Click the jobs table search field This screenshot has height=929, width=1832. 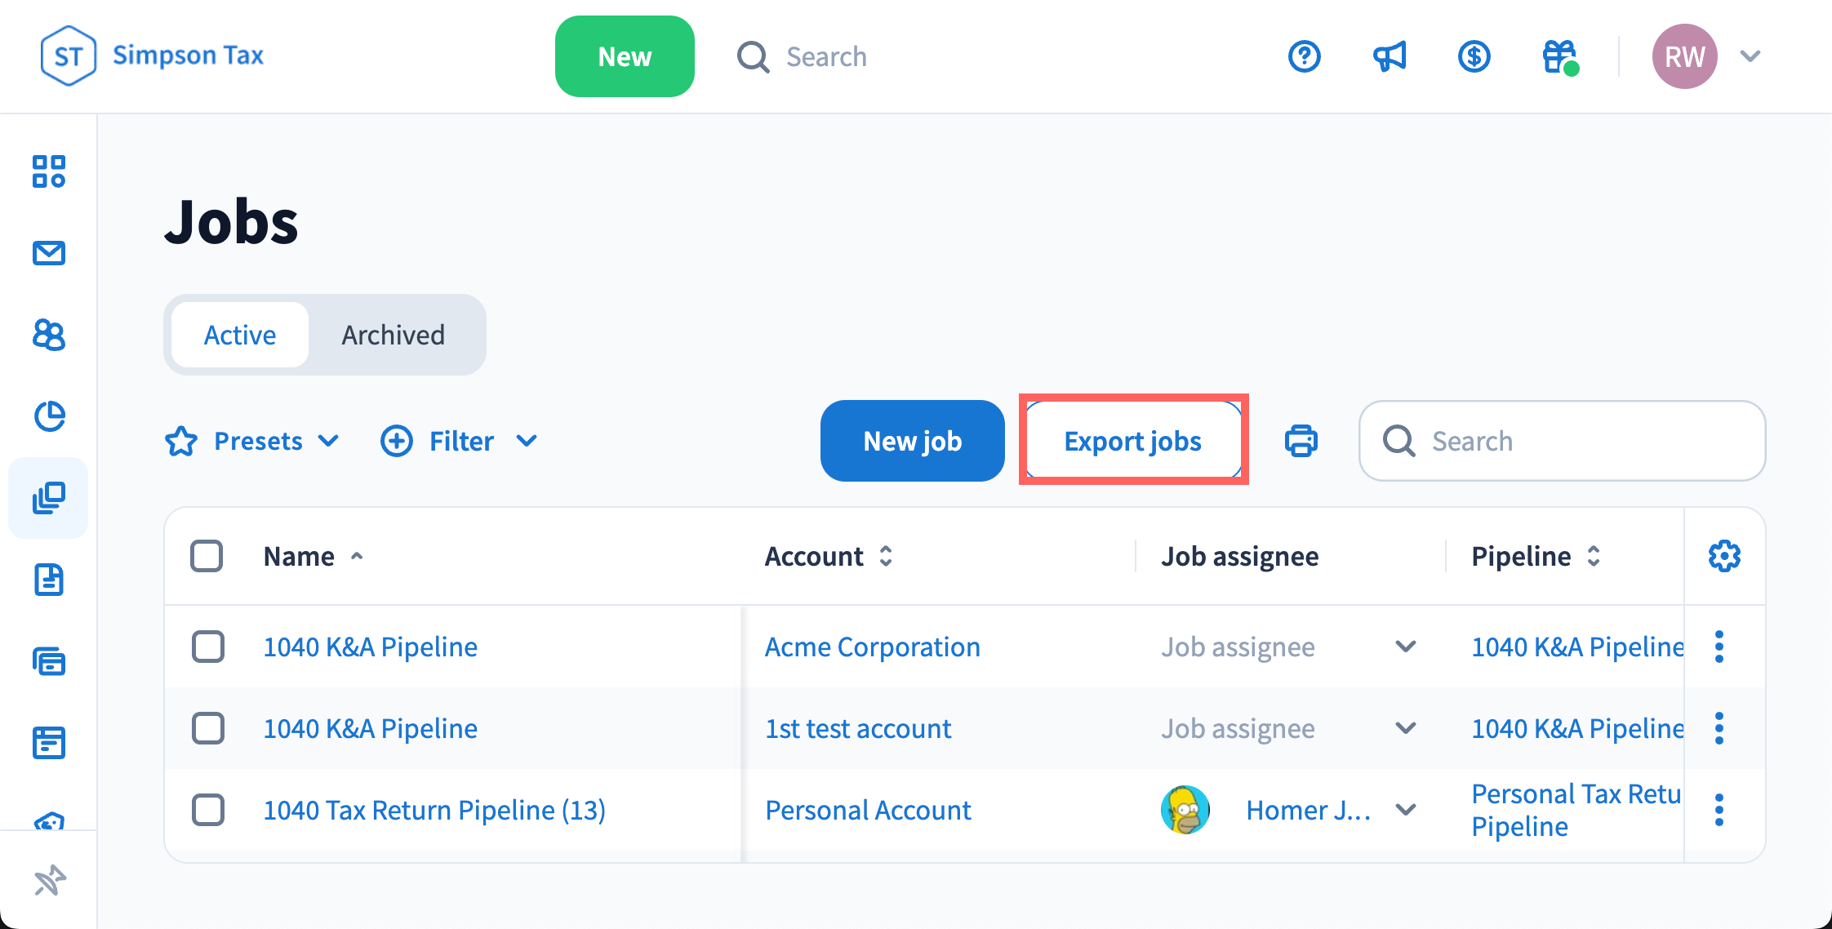(x=1576, y=441)
